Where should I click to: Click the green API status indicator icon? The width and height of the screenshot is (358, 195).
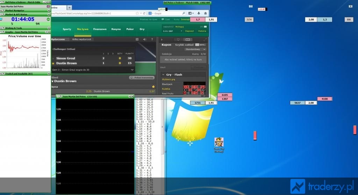(x=48, y=20)
